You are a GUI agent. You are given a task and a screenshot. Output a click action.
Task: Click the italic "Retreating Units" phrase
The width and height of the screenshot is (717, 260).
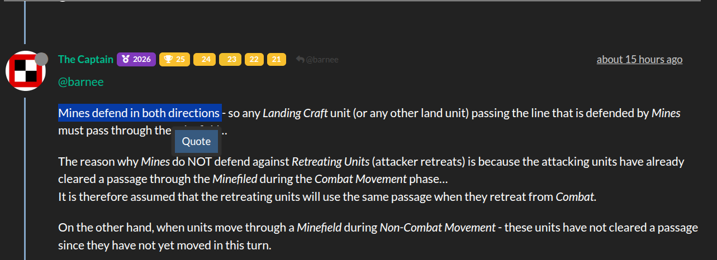coord(331,162)
